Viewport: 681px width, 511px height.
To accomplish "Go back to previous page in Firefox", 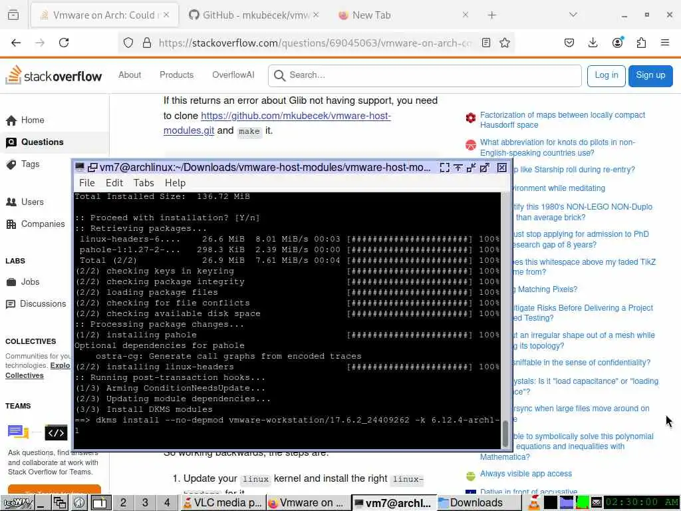I will [16, 43].
